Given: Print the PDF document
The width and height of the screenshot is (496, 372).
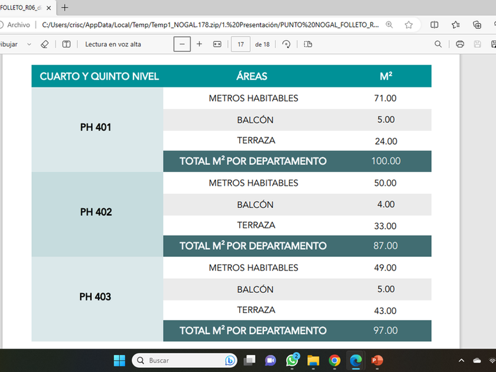Looking at the screenshot, I should (x=460, y=44).
